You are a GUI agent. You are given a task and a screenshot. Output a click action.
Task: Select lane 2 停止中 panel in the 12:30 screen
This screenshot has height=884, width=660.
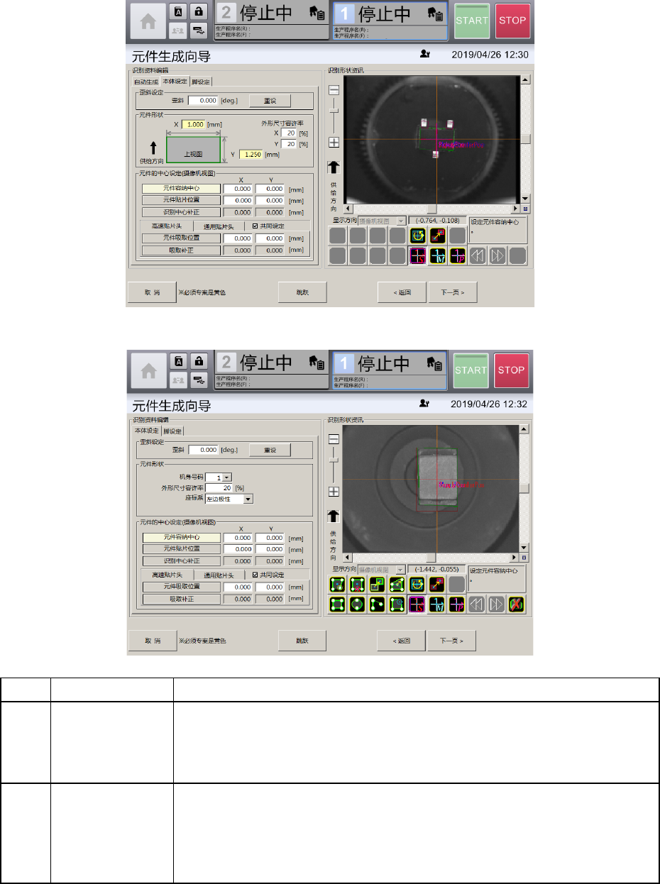[x=273, y=21]
